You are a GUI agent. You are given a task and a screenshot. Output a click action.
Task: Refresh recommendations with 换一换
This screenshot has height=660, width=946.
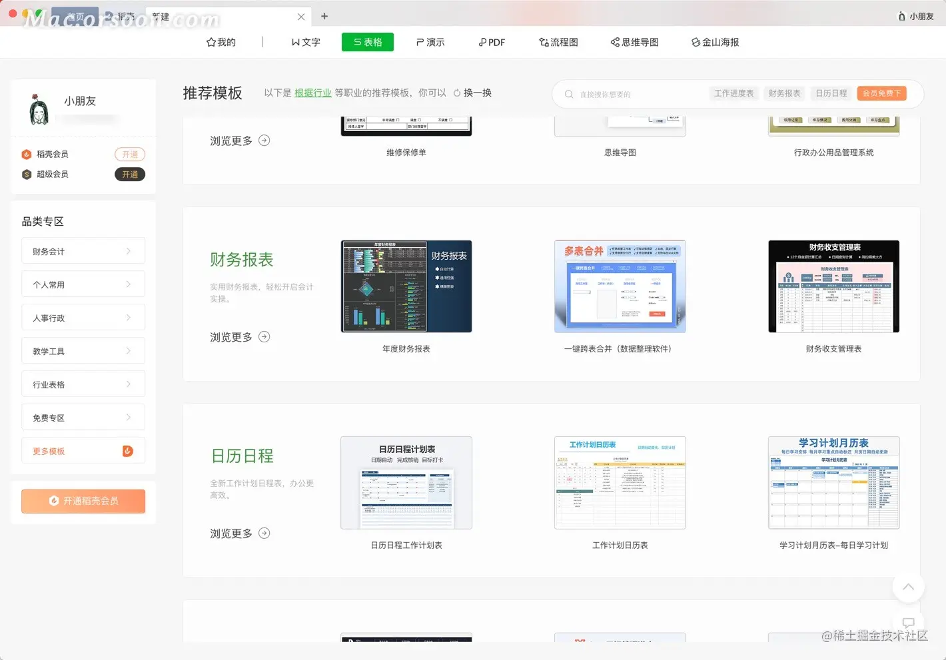472,93
